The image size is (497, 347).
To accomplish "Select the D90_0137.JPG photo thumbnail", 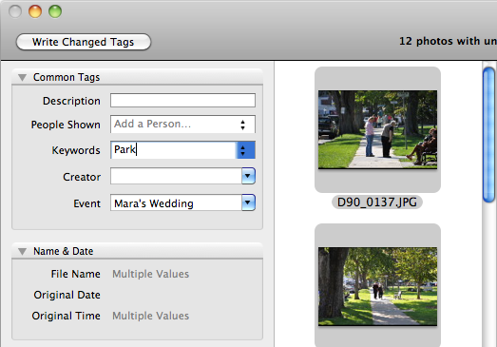I will 377,129.
